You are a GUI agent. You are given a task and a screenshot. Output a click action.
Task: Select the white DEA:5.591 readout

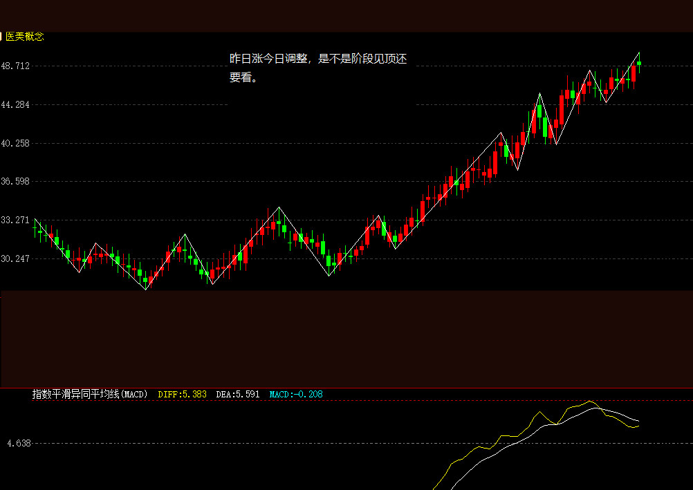[x=238, y=395]
